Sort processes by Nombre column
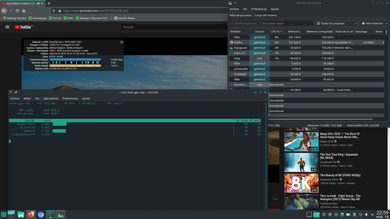 (239, 32)
